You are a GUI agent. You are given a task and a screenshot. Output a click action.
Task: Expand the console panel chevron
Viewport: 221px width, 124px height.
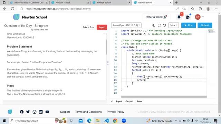coord(112,101)
